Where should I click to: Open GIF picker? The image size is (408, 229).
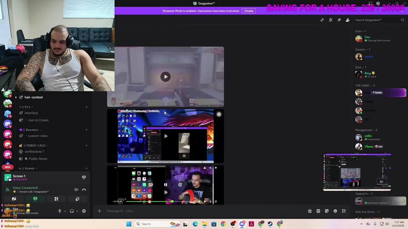(318, 211)
